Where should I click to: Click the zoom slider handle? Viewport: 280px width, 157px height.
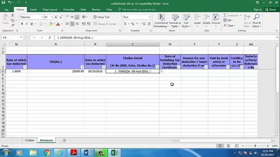tap(255, 146)
